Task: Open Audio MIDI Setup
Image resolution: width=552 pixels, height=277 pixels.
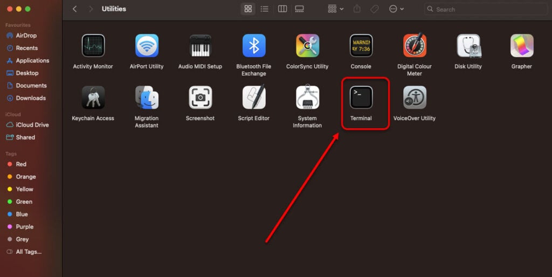Action: [x=200, y=46]
